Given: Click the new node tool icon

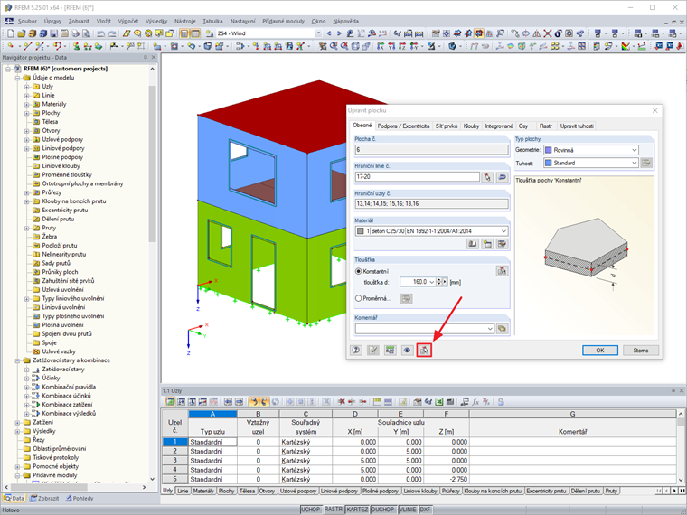Looking at the screenshot, I should point(11,46).
